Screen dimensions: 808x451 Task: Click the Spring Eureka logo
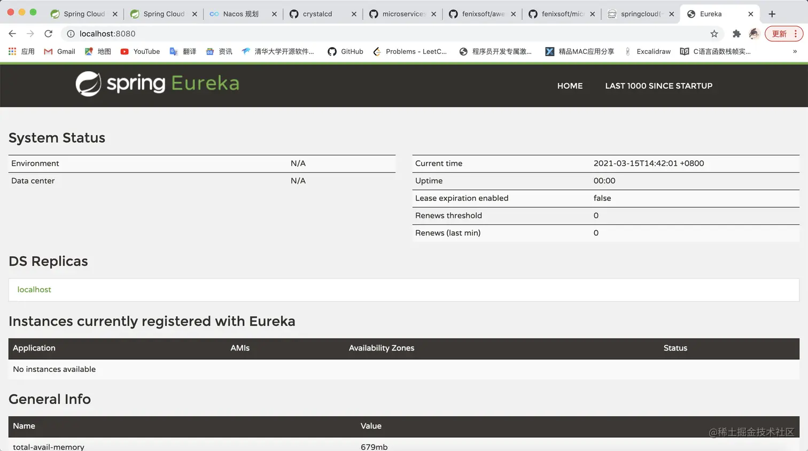tap(158, 83)
